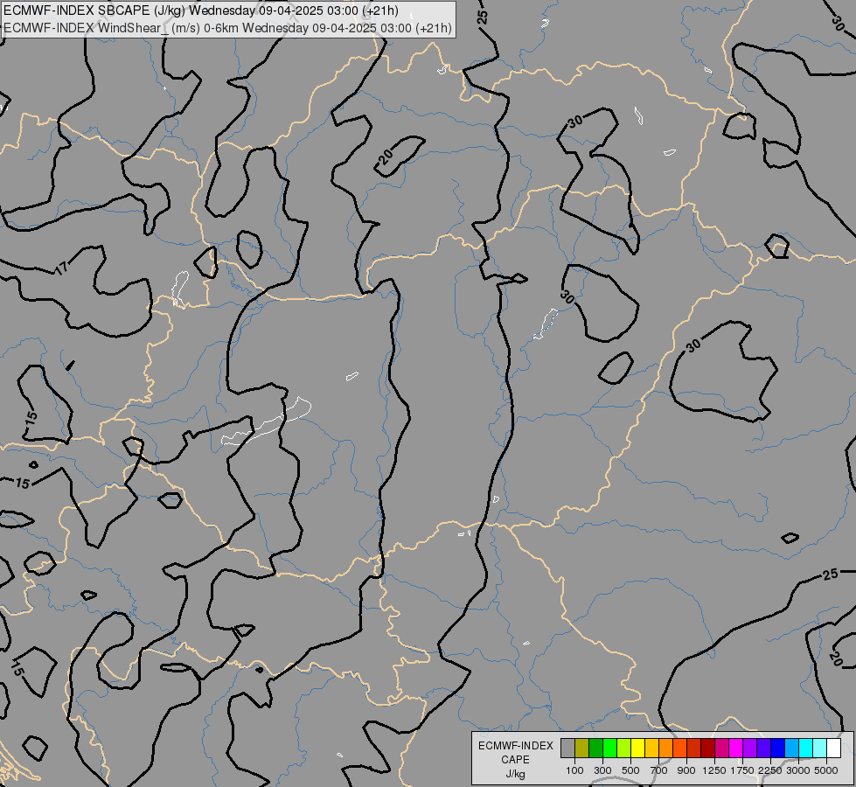Click the "ECMWF-INDEX" legend heading
The width and height of the screenshot is (856, 787).
[x=515, y=746]
